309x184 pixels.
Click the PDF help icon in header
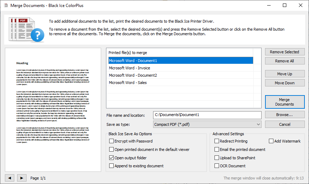tap(23, 29)
